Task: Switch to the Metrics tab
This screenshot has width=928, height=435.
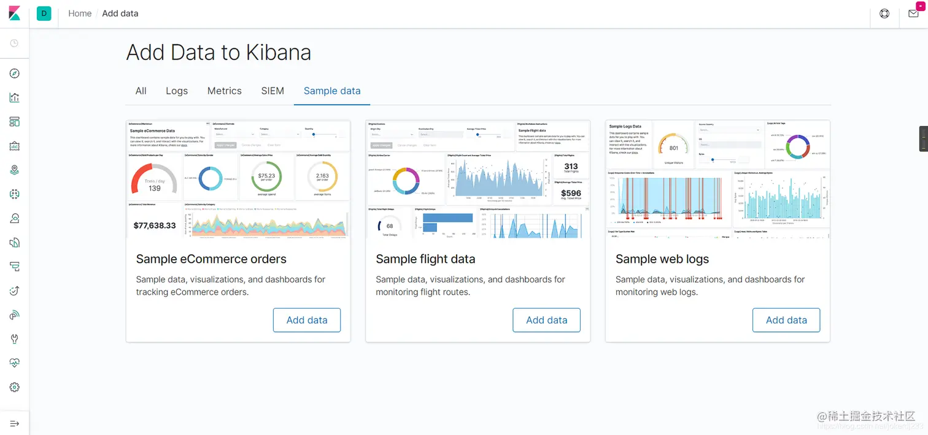Action: click(x=225, y=91)
